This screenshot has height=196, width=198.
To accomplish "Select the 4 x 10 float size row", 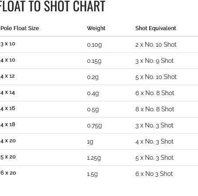I will tap(99, 61).
